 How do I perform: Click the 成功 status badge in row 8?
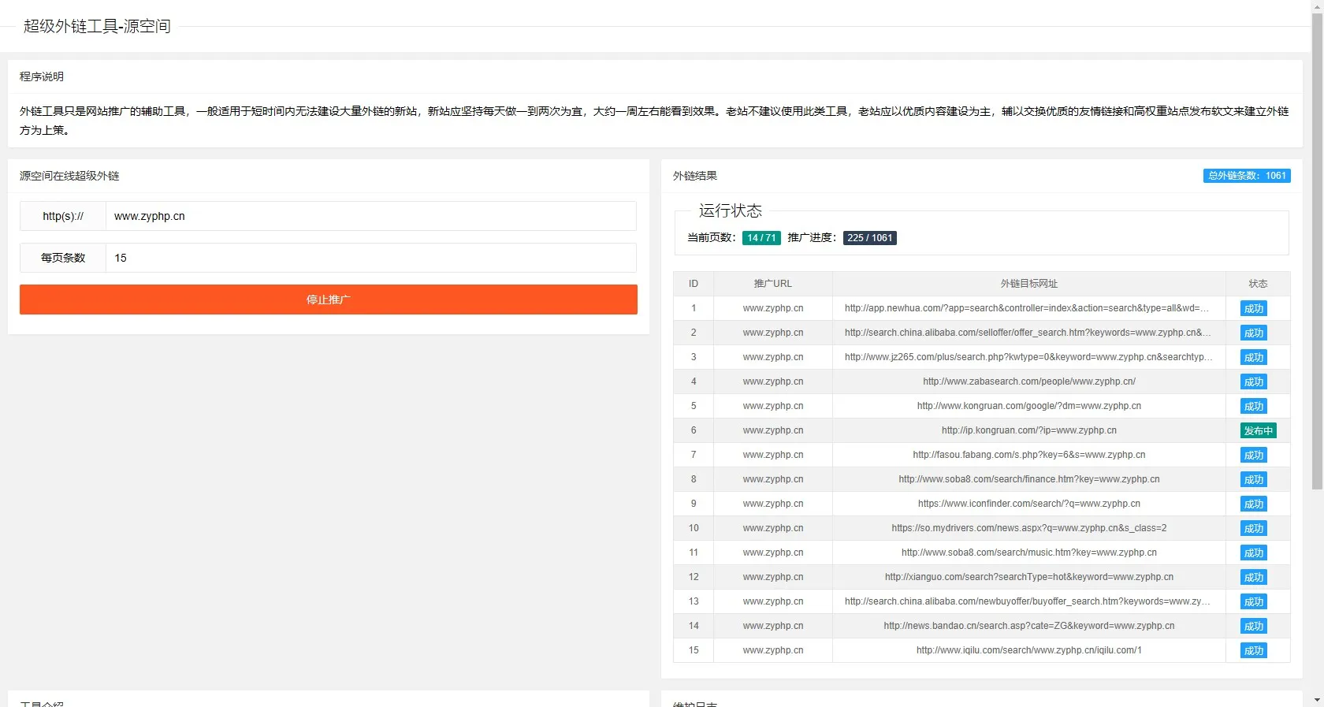[x=1254, y=480]
